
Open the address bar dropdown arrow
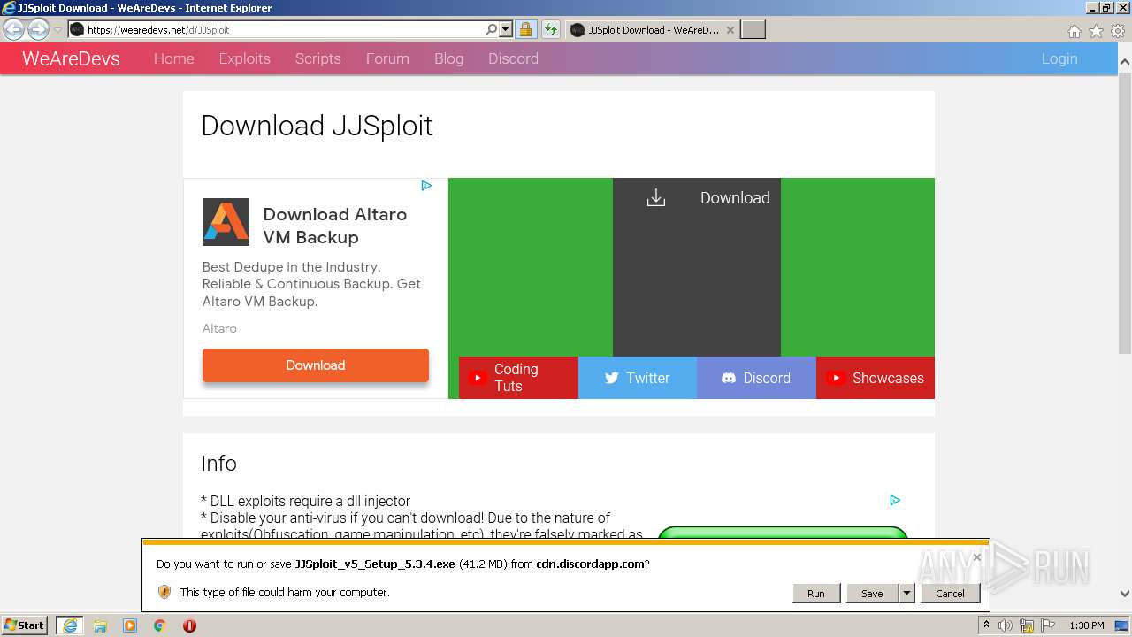(506, 29)
